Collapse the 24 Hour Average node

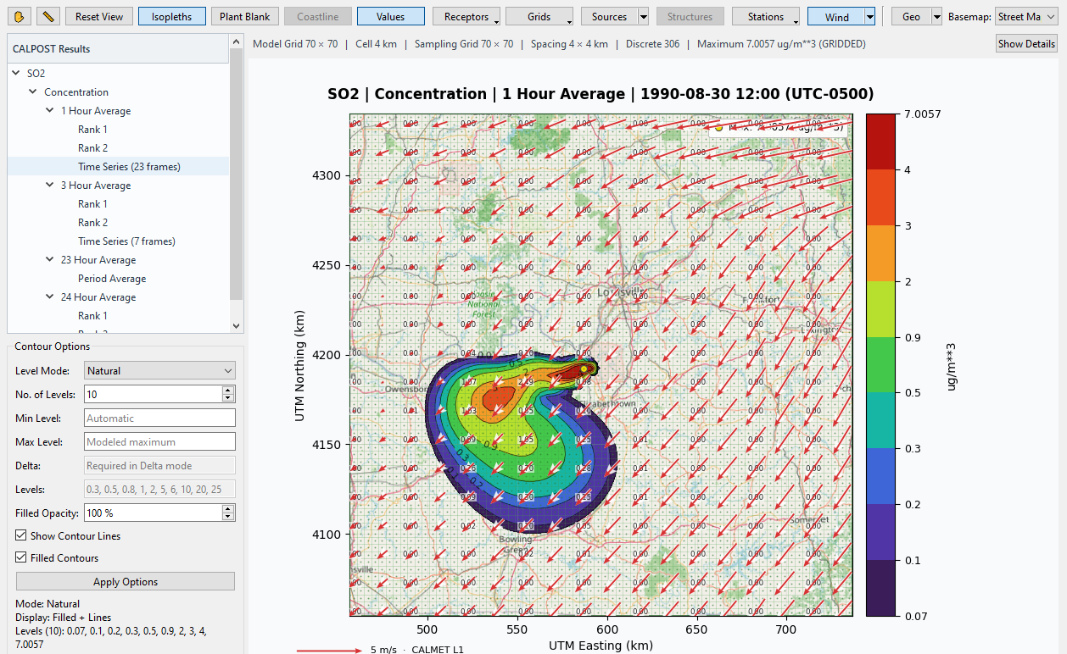point(50,297)
